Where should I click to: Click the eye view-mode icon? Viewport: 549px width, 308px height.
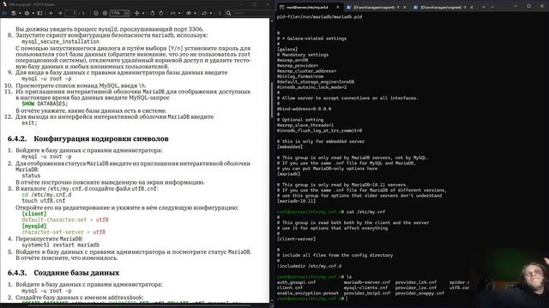pyautogui.click(x=189, y=13)
